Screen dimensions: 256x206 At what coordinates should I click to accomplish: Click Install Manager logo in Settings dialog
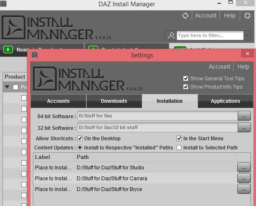tap(87, 79)
